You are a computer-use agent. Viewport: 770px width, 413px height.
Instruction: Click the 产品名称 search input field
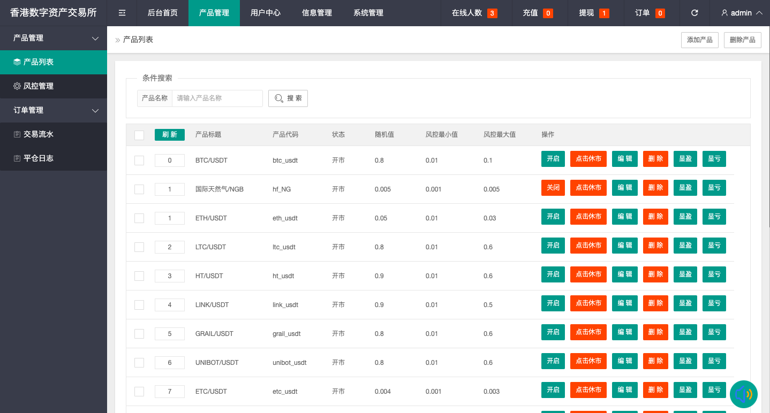218,98
